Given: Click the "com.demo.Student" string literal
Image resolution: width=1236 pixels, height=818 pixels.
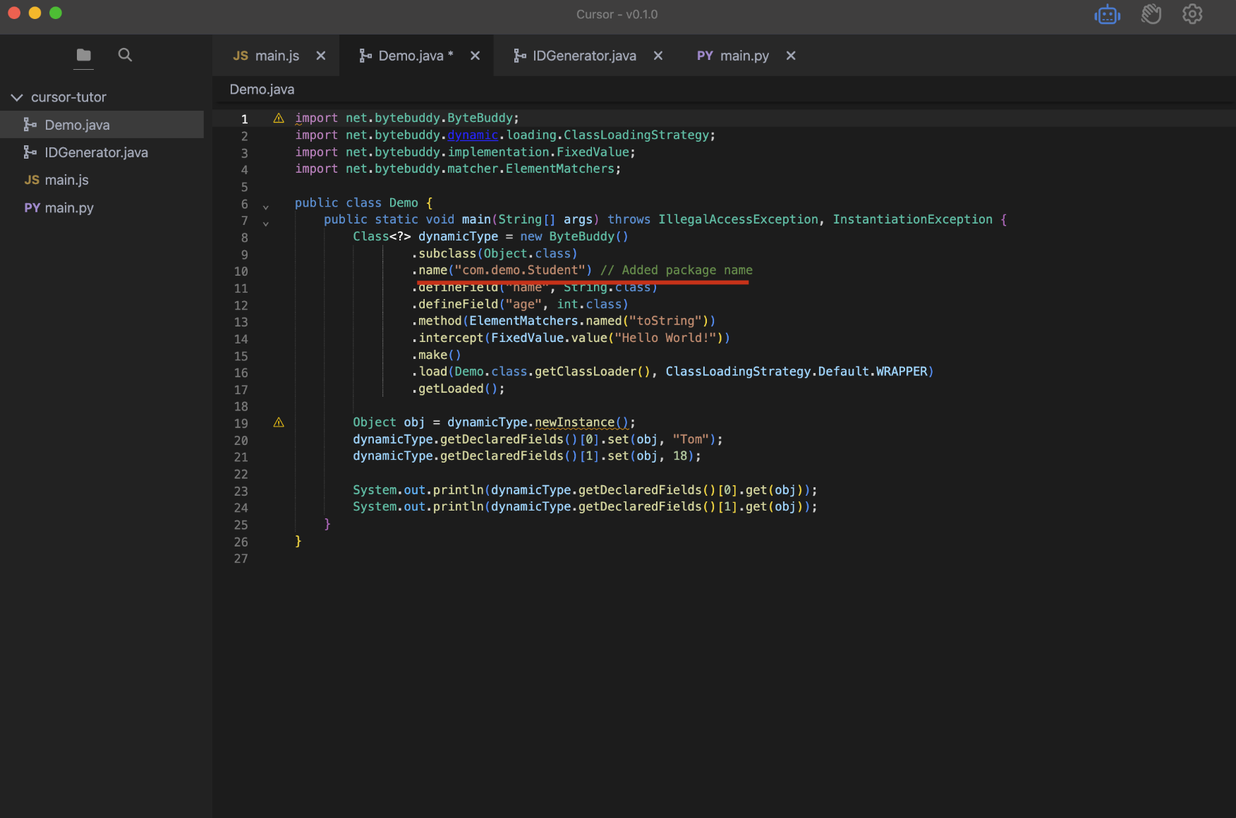Looking at the screenshot, I should click(x=520, y=270).
